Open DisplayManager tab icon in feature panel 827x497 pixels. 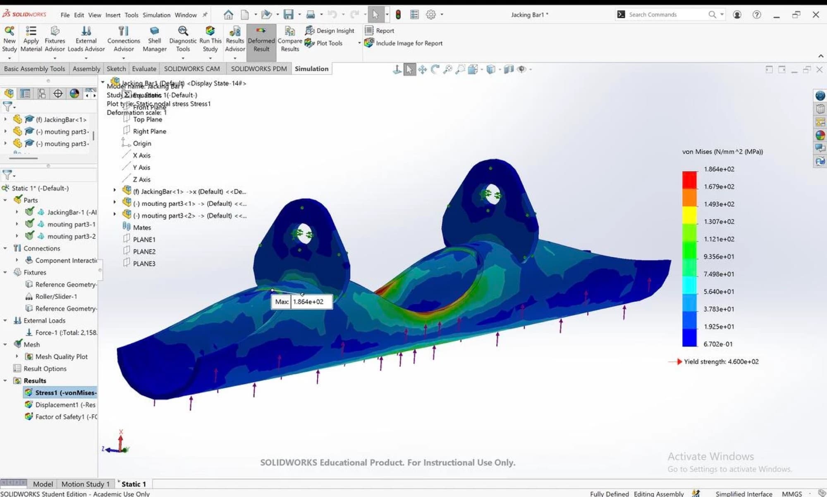pos(74,94)
